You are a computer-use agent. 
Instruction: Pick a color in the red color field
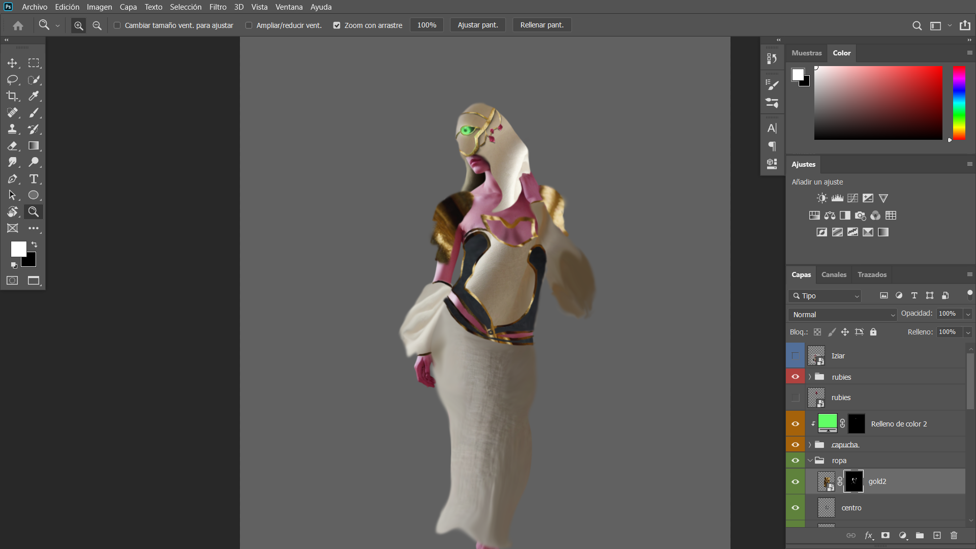pos(878,103)
